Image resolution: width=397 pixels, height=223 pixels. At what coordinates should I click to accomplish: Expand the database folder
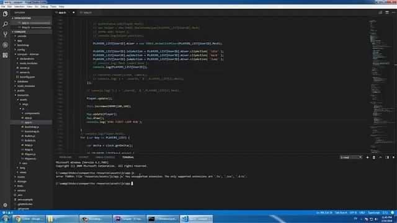pos(23,81)
